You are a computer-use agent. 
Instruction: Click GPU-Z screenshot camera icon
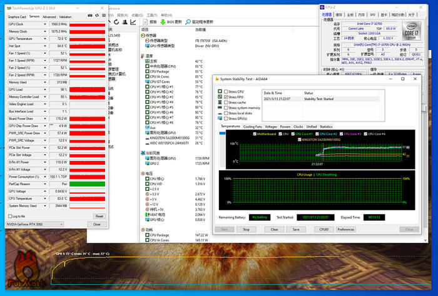[90, 16]
